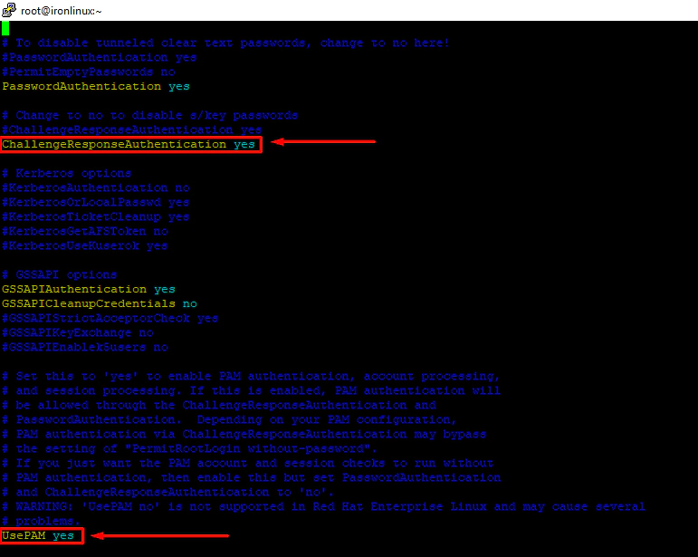Click the #PermitEmptyPasswords no line
Image resolution: width=698 pixels, height=557 pixels.
point(89,72)
